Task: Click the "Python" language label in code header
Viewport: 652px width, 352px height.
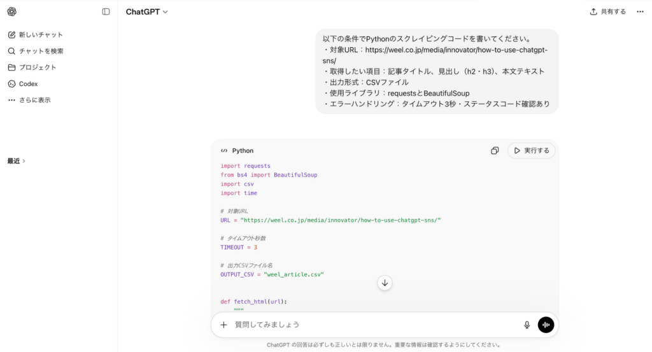Action: click(243, 151)
